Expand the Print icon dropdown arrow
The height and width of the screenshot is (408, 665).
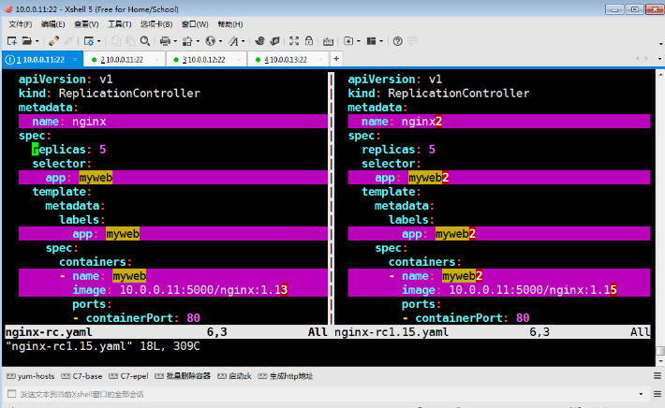point(175,41)
